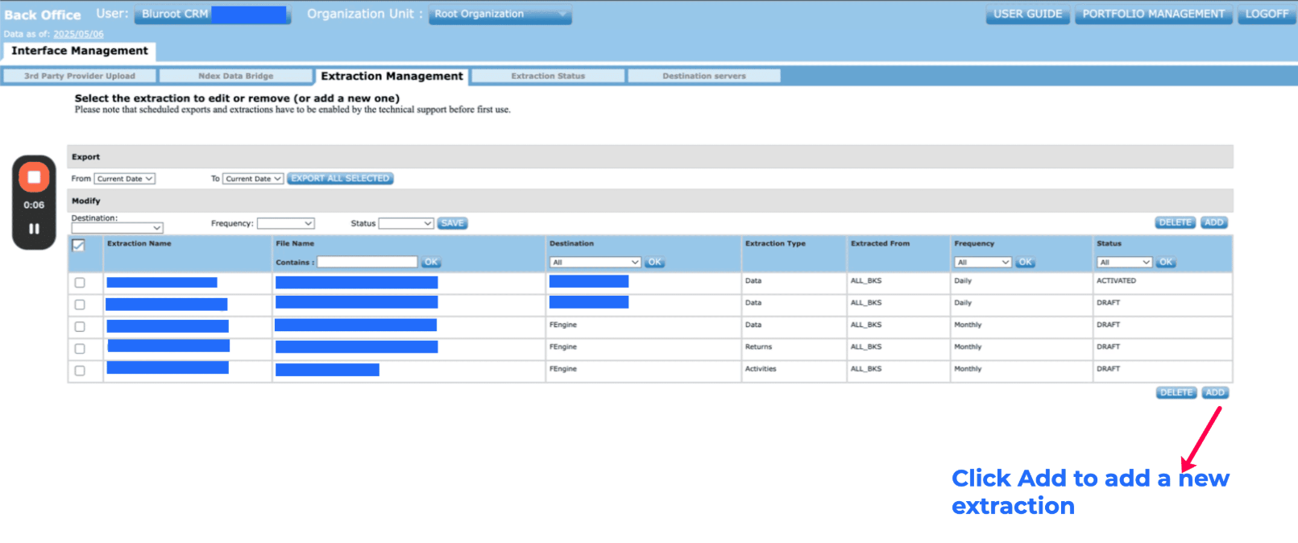The width and height of the screenshot is (1298, 543).
Task: Open the Modify Frequency dropdown
Action: tap(285, 223)
